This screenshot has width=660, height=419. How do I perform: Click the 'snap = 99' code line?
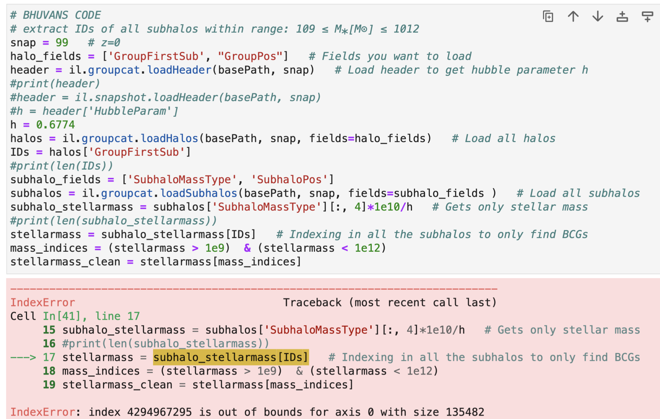pos(39,43)
